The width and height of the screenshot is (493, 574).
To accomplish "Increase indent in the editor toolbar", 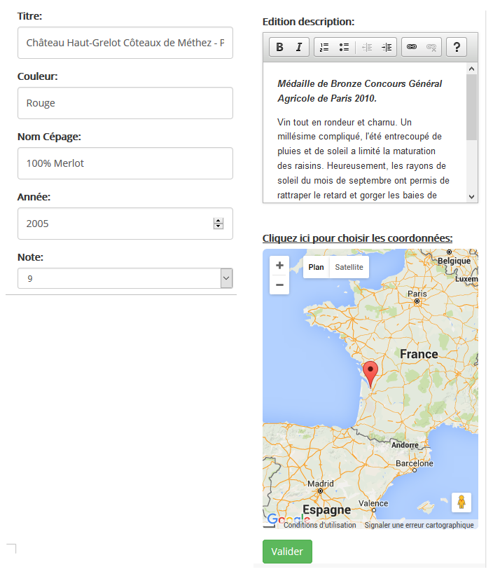I will 387,47.
